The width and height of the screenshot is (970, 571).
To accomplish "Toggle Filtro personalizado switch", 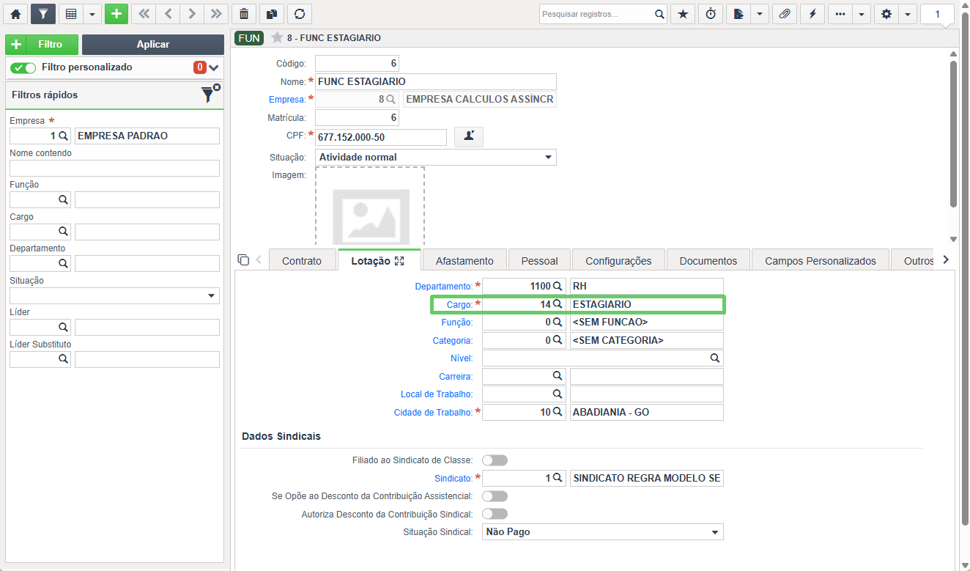I will pyautogui.click(x=23, y=67).
